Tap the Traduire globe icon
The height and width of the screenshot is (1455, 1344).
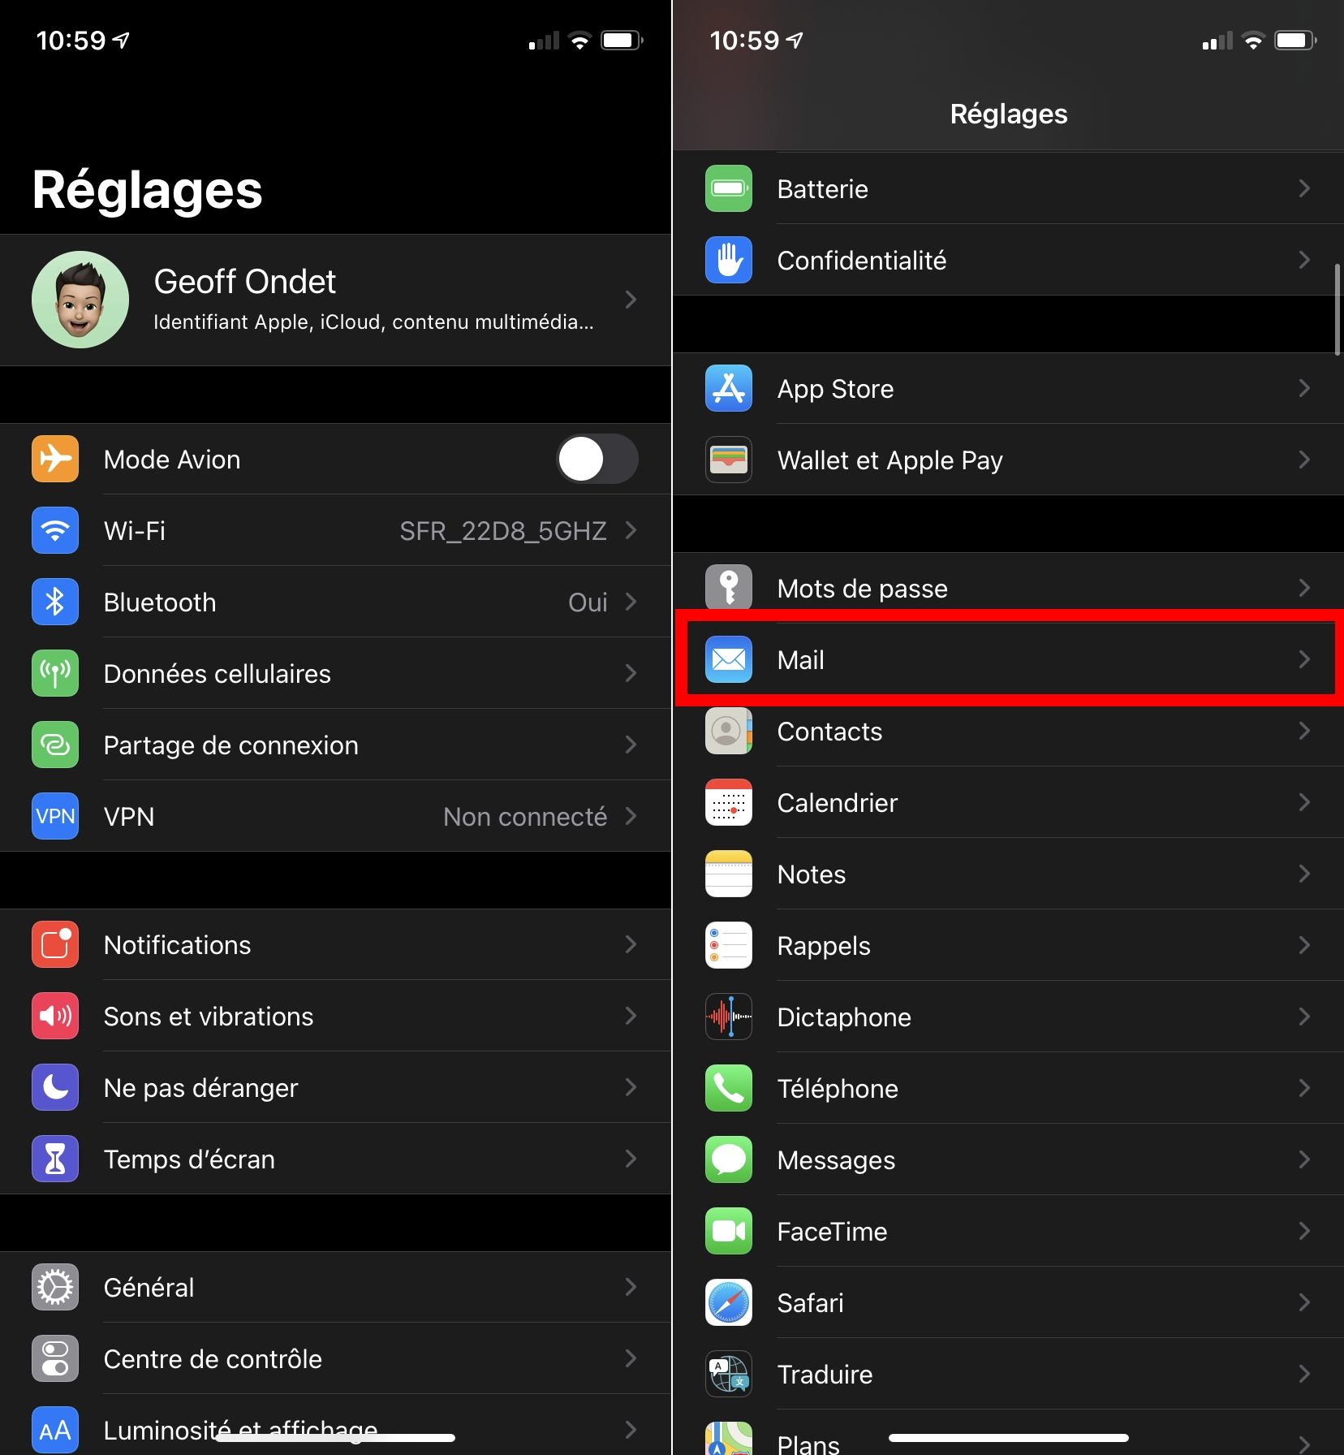729,1374
